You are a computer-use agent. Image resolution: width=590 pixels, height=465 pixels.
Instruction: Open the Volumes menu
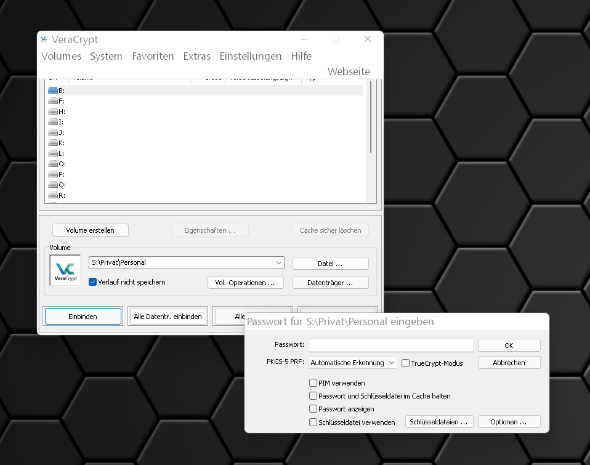(62, 56)
